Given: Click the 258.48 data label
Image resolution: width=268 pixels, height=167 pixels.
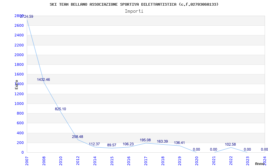Looking at the screenshot, I should (77, 137).
